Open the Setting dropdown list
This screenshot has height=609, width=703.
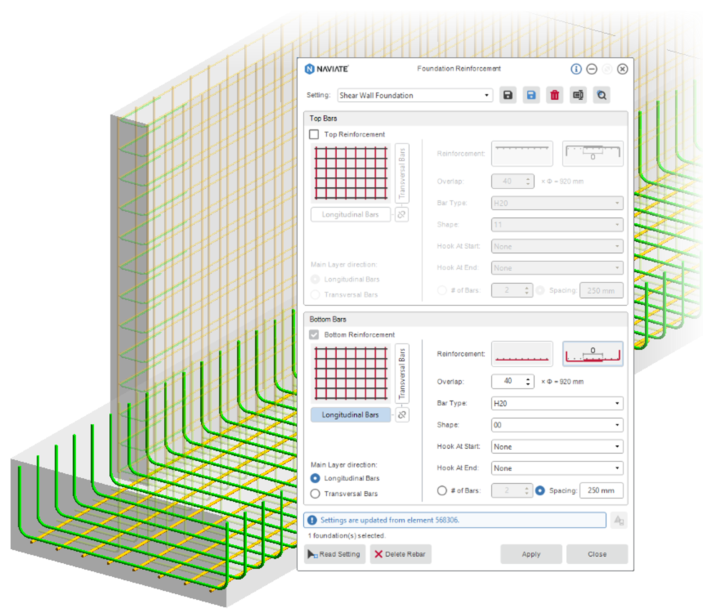point(486,95)
